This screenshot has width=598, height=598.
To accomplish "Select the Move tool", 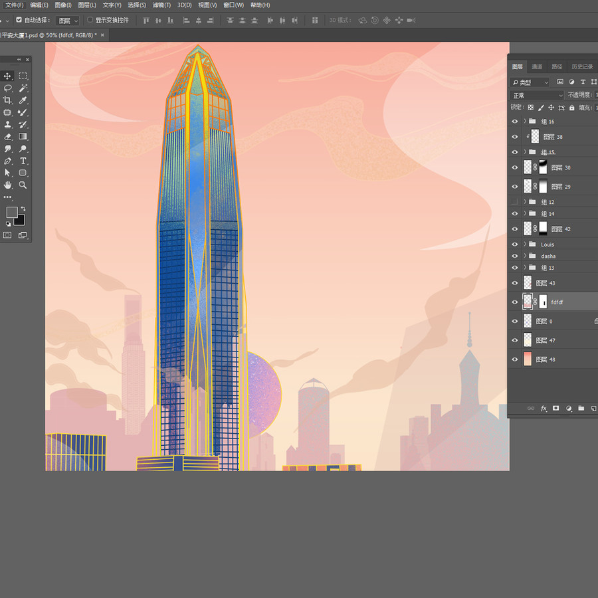I will pyautogui.click(x=7, y=76).
